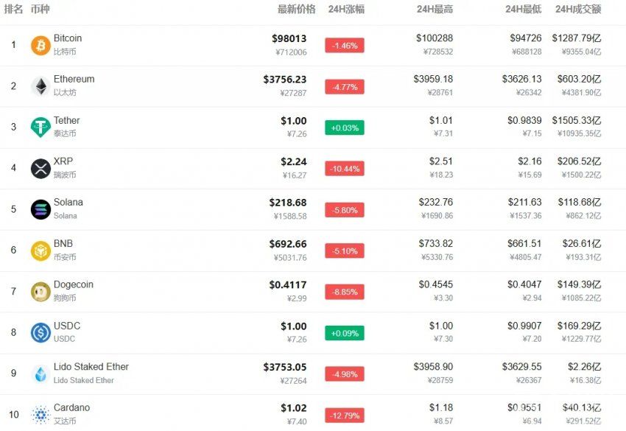Click the Dogecoin dog logo
This screenshot has height=431, width=626.
point(41,292)
